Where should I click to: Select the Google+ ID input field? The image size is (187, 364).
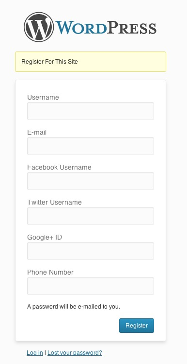click(x=91, y=251)
